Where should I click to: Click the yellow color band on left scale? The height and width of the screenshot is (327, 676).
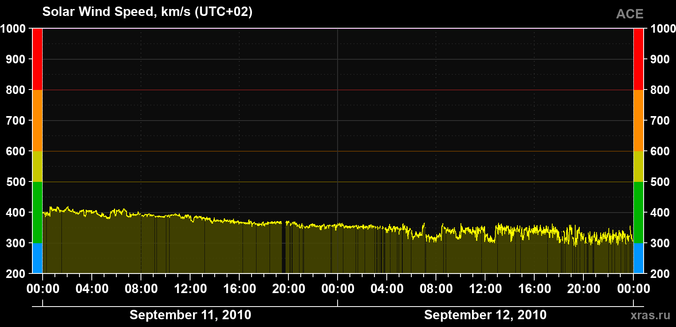pyautogui.click(x=37, y=166)
